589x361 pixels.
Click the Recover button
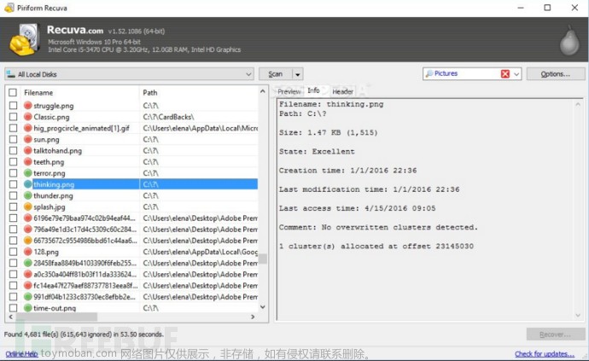tap(556, 335)
